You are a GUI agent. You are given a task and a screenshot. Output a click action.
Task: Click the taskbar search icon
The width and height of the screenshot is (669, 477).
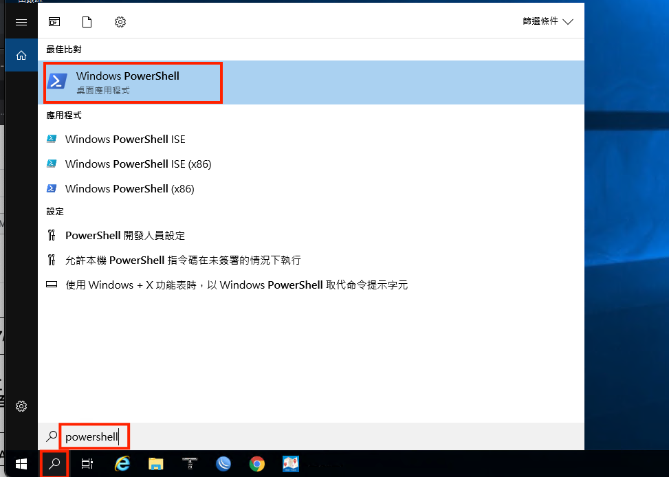[54, 464]
